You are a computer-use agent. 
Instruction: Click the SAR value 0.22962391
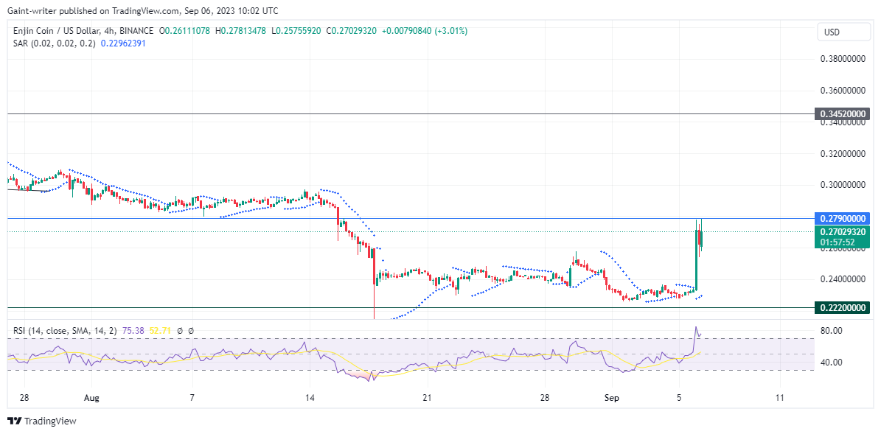tap(123, 43)
